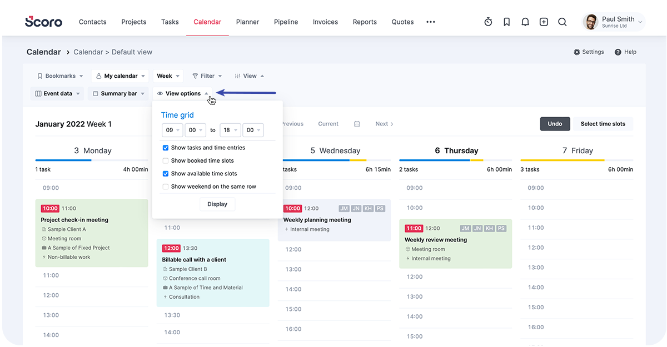This screenshot has width=667, height=347.
Task: Click Monday's blue summary bar
Action: [63, 160]
